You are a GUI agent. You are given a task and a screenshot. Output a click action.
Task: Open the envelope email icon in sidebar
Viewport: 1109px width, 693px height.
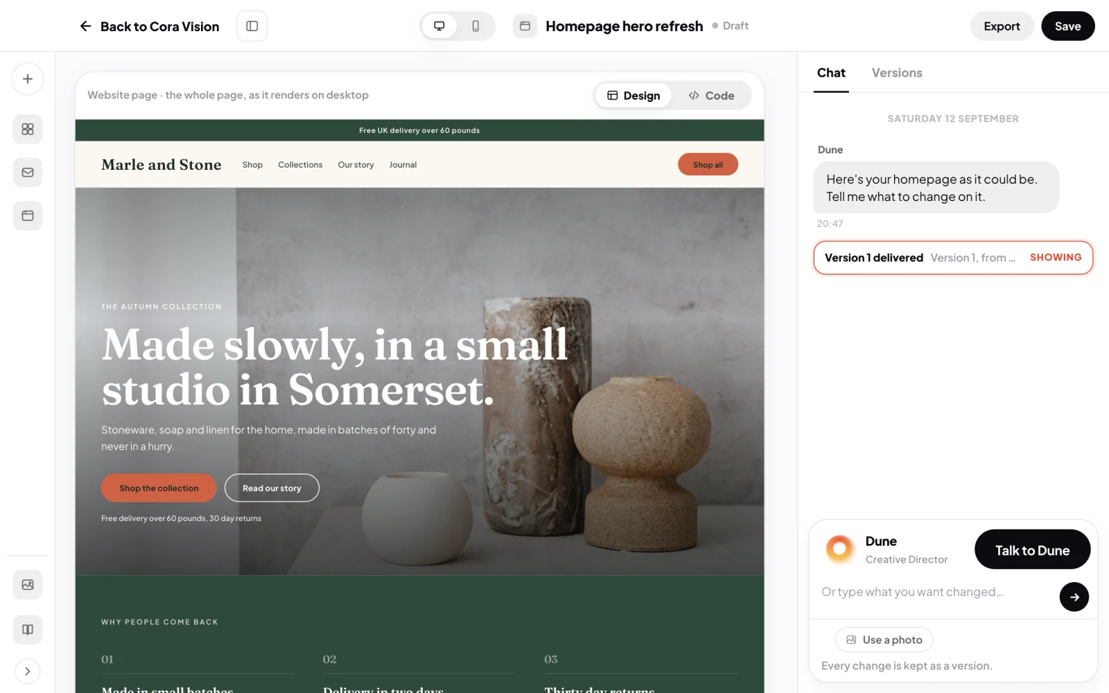(x=28, y=172)
